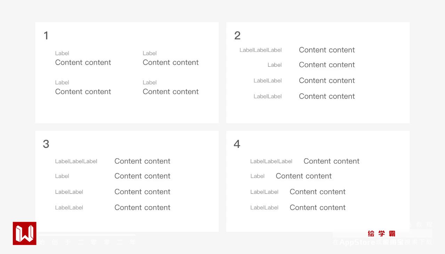The width and height of the screenshot is (445, 254).
Task: Click the panel number 1 heading
Action: [x=46, y=35]
